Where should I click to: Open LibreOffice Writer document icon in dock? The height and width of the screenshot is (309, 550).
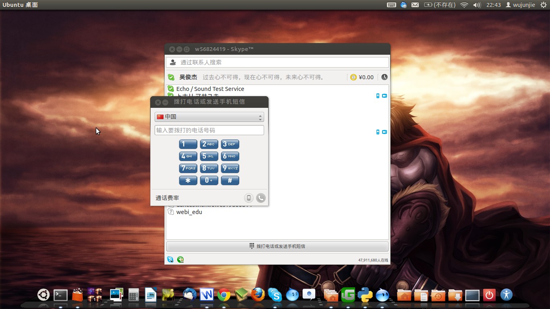click(x=151, y=295)
